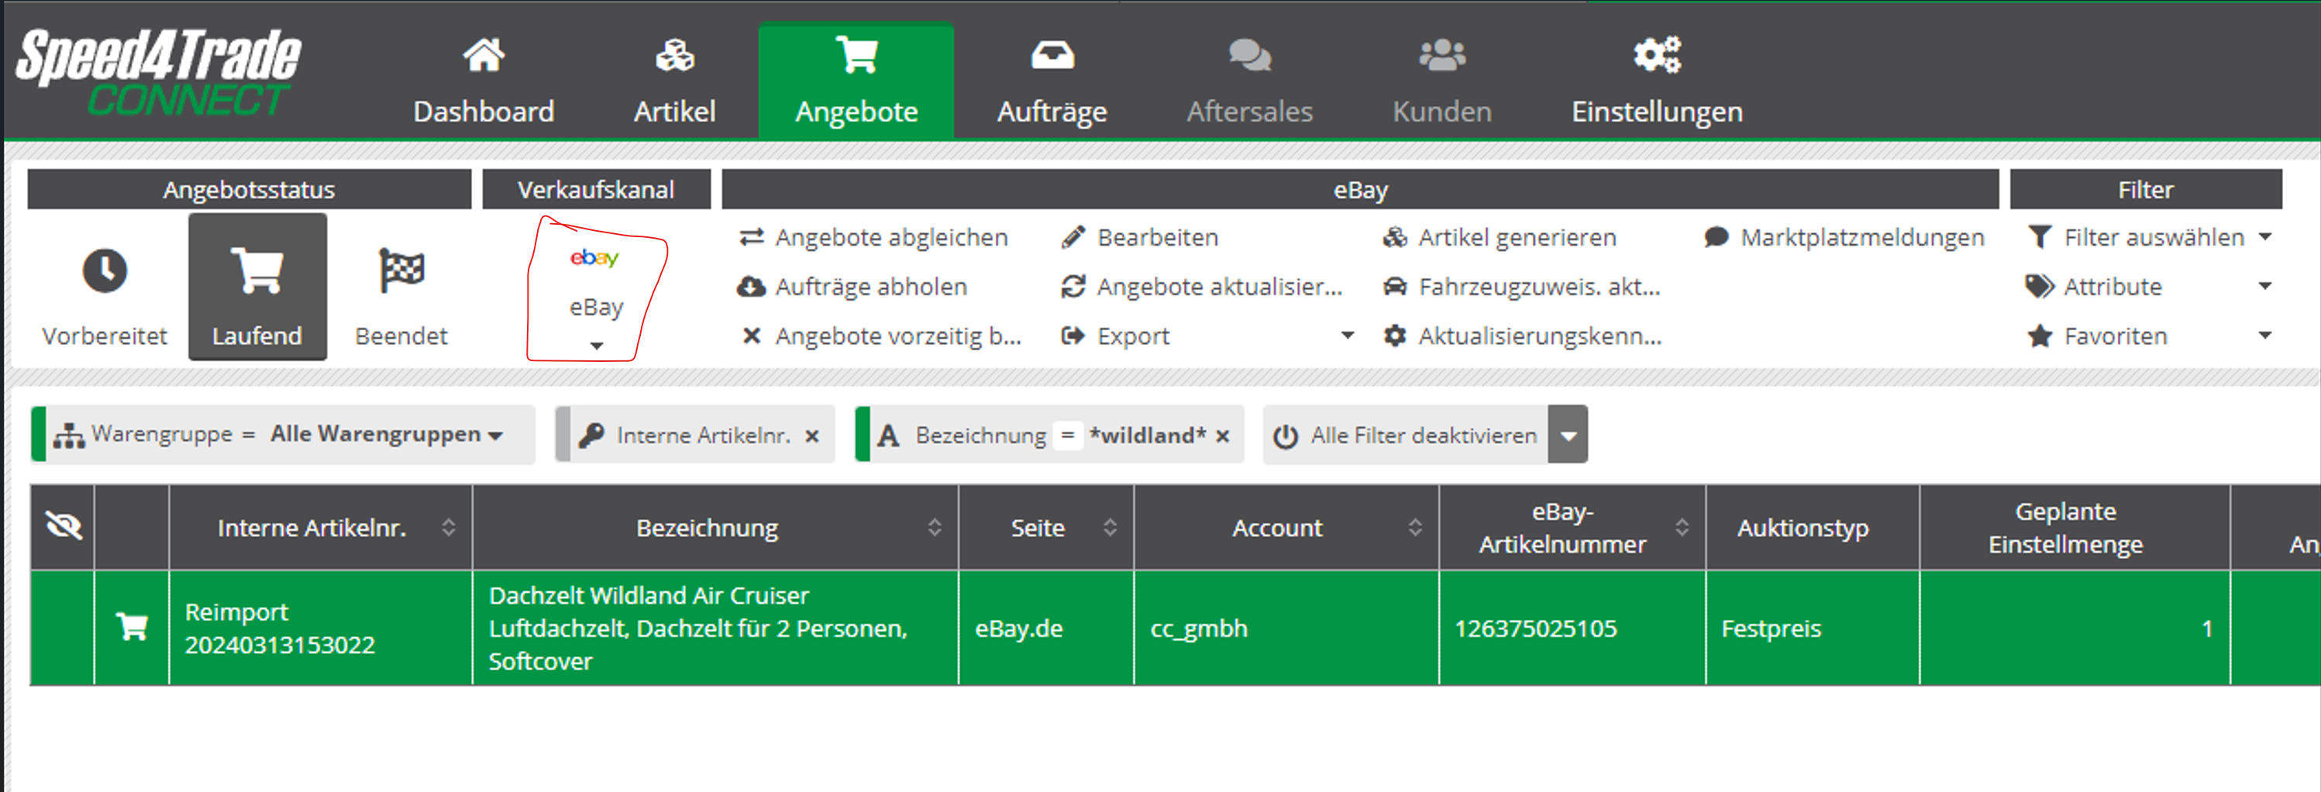The width and height of the screenshot is (2321, 792).
Task: Open Marktplatzmeldungen speech bubble
Action: [1844, 237]
